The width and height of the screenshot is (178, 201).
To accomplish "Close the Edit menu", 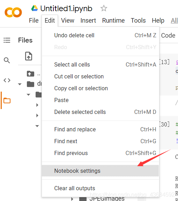I will (50, 21).
